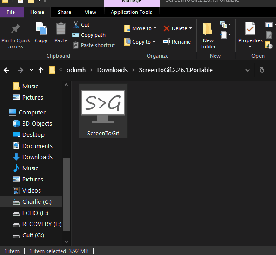Select the ScreenToGif application file

point(103,111)
